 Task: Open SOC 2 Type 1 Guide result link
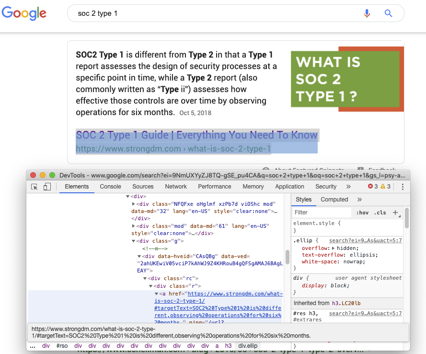(196, 135)
